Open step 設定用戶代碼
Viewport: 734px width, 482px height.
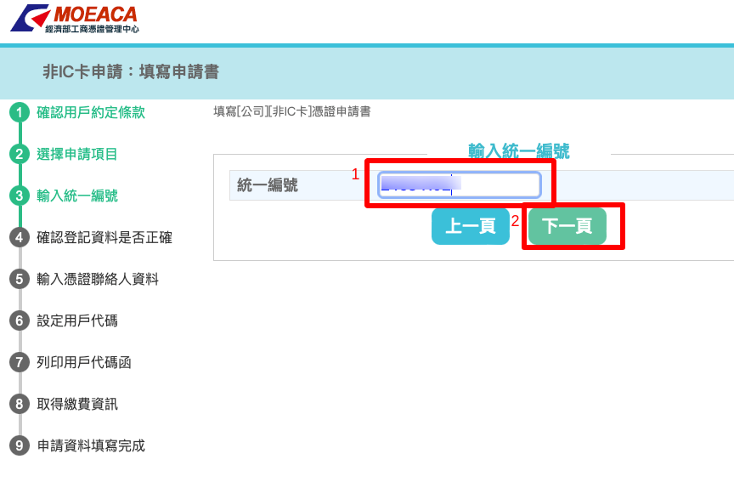pyautogui.click(x=77, y=320)
